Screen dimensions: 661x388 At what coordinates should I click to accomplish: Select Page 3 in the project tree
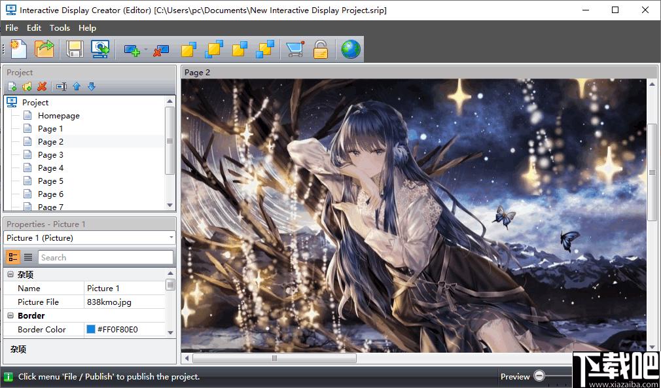coord(50,154)
